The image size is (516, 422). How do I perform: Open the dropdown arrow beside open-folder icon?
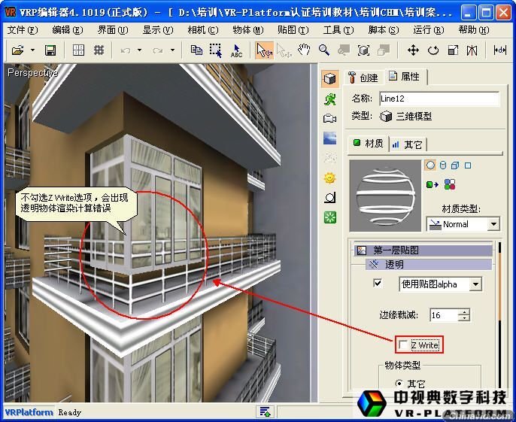tap(33, 50)
